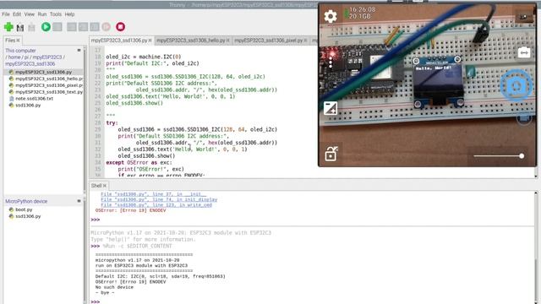The width and height of the screenshot is (541, 304).
Task: Follow the traceback link for line 123 in write_cmd
Action: (x=156, y=205)
